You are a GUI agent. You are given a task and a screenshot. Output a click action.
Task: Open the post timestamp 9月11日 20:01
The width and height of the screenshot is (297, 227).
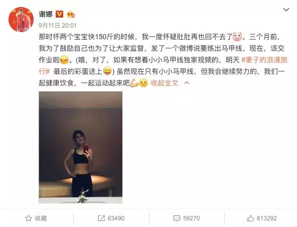(58, 26)
